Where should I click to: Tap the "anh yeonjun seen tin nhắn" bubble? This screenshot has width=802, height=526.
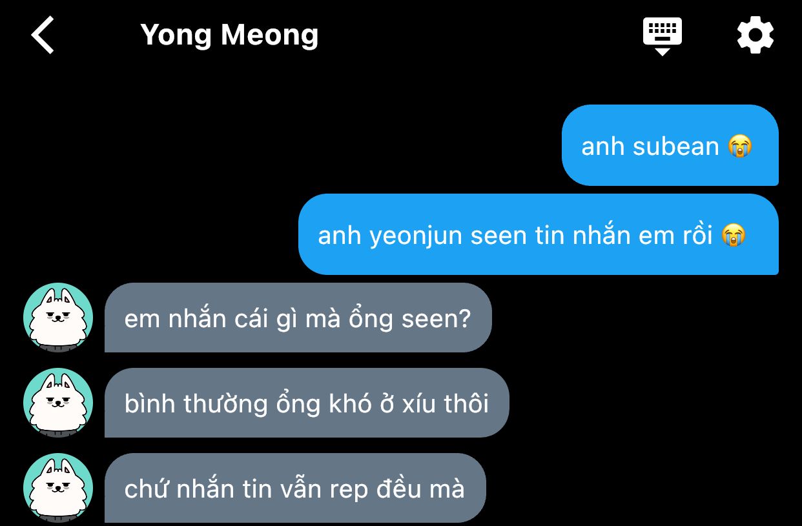pyautogui.click(x=539, y=234)
